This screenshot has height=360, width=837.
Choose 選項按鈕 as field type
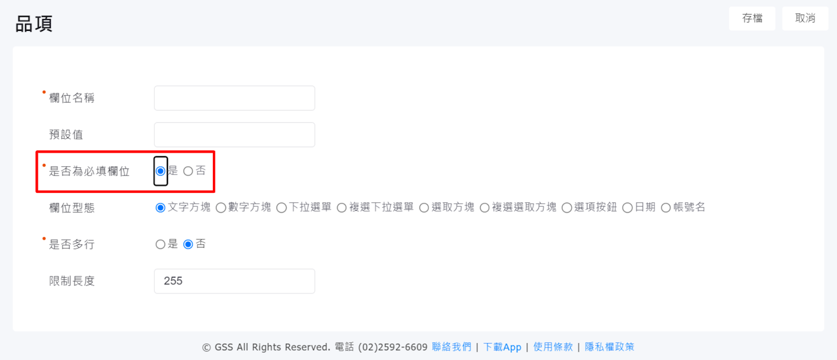point(567,208)
